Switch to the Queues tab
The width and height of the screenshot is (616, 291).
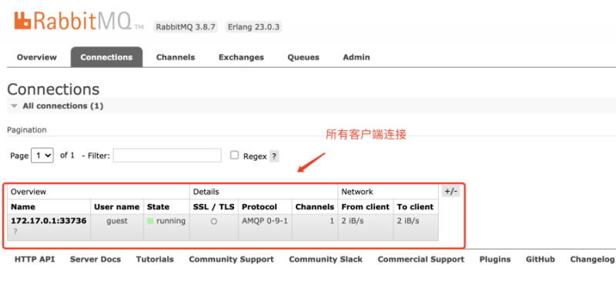303,57
